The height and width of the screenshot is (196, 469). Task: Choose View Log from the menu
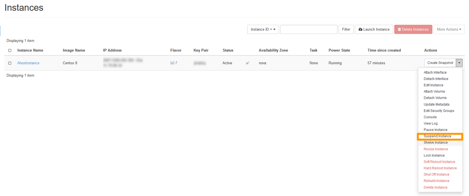click(x=430, y=123)
